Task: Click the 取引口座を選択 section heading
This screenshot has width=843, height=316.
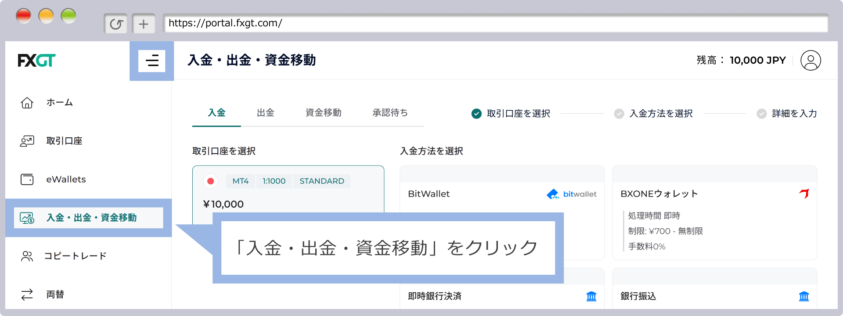Action: coord(224,151)
